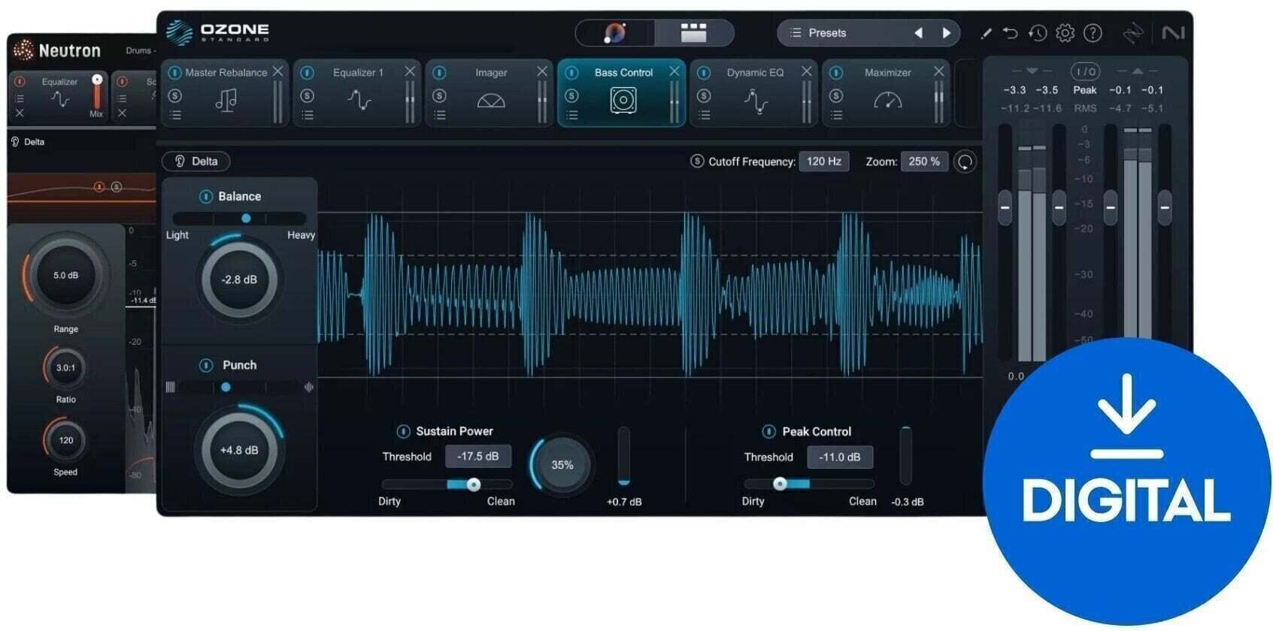The image size is (1273, 631).
Task: Click the I/O button above meters
Action: [1085, 71]
